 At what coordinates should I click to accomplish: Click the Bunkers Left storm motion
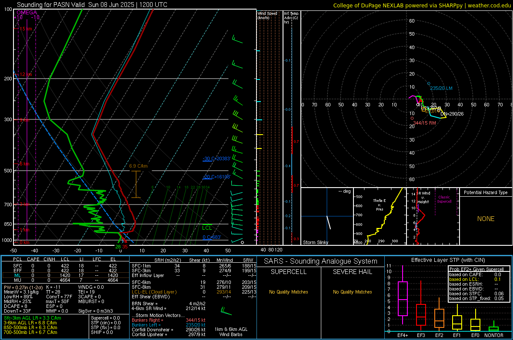coord(169,325)
